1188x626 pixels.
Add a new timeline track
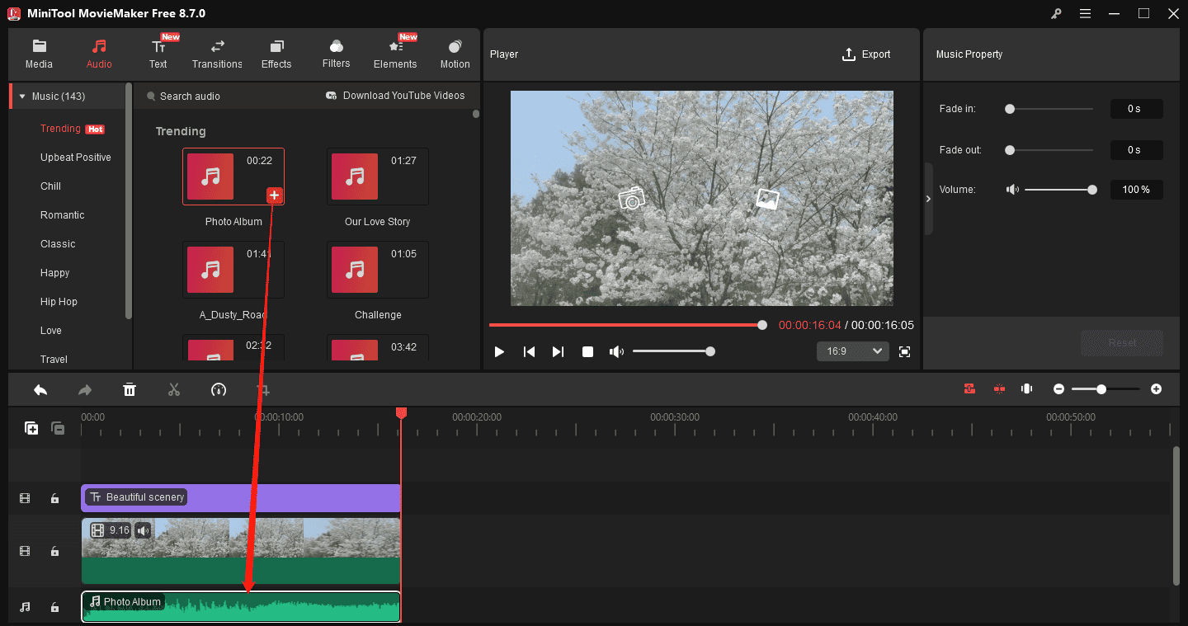31,428
